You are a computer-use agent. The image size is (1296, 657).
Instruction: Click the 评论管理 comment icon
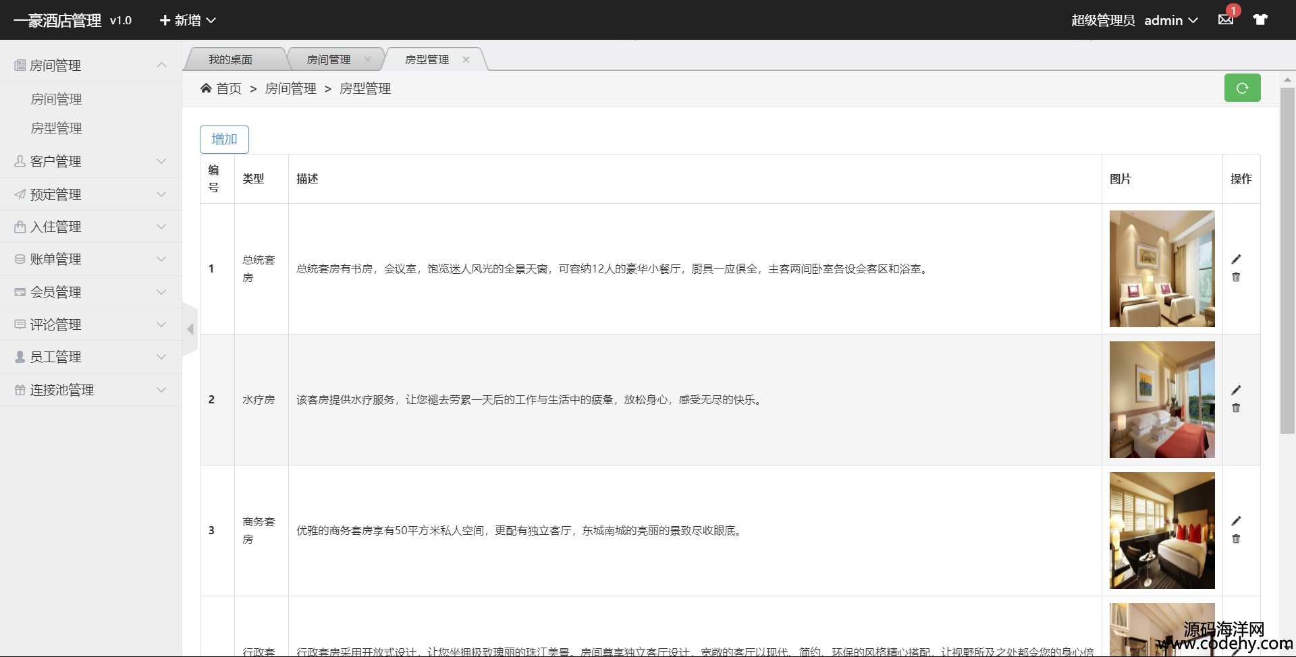pos(20,324)
